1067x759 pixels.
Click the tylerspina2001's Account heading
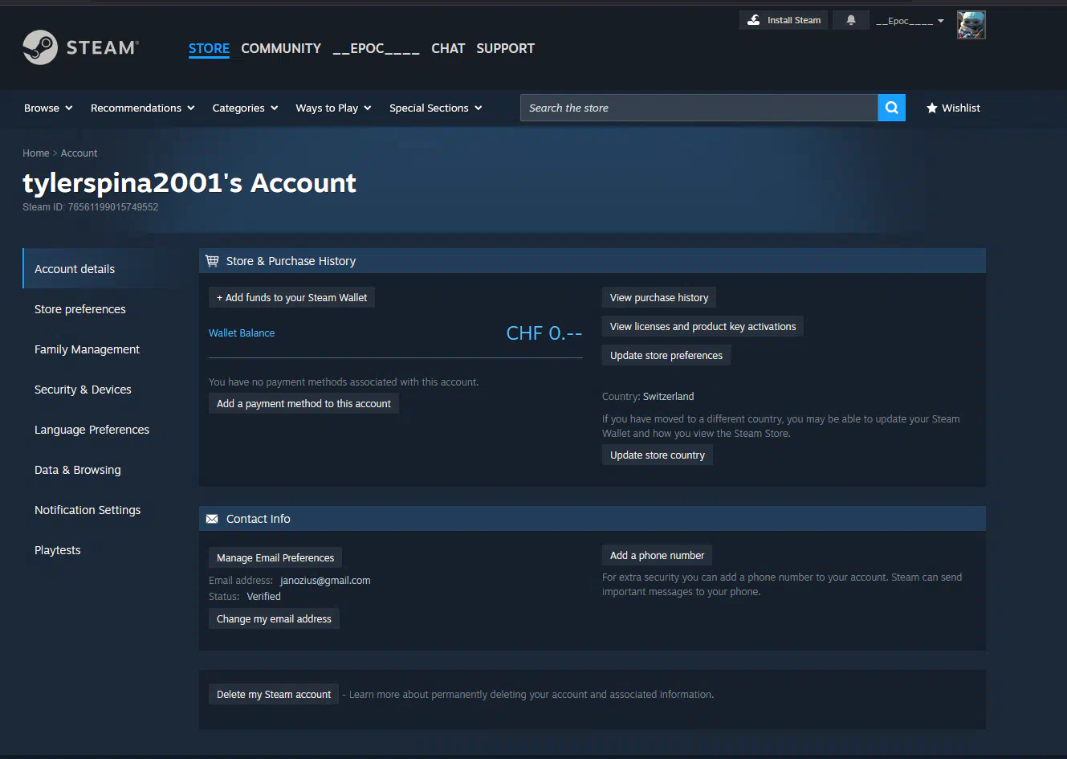pos(189,182)
